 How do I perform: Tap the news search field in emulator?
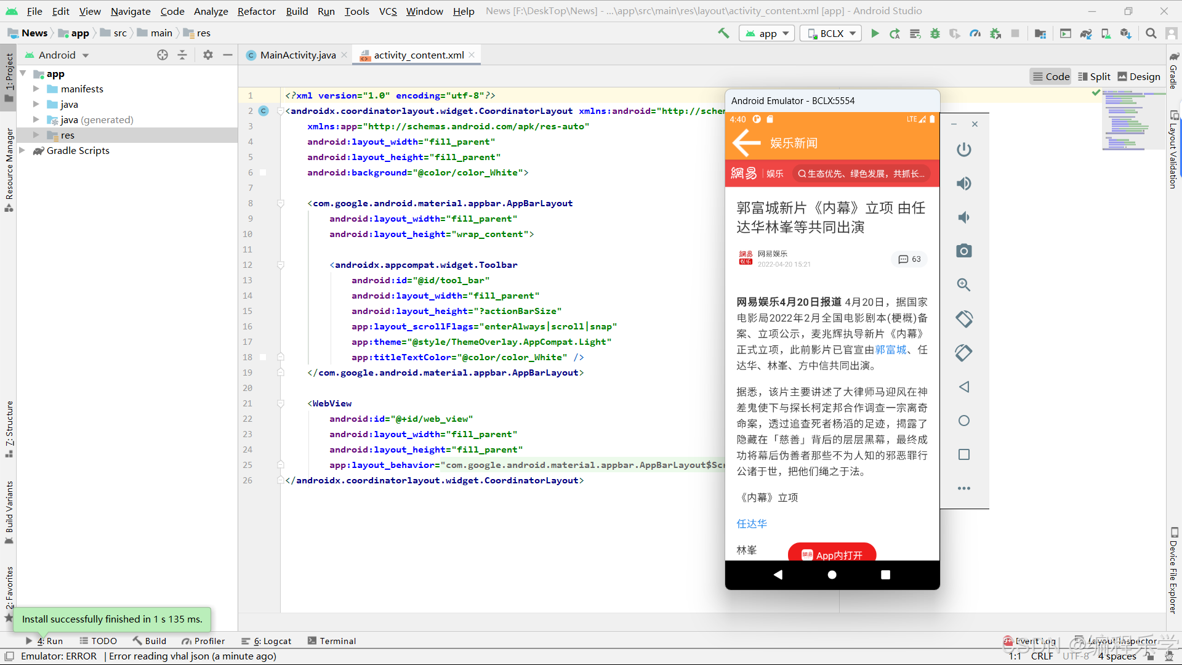(x=861, y=174)
